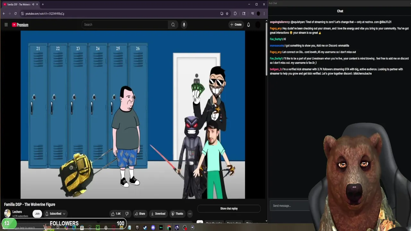Click username beligam_3 in Kick Chat
Viewport: 411px width, 231px height.
coord(275,69)
